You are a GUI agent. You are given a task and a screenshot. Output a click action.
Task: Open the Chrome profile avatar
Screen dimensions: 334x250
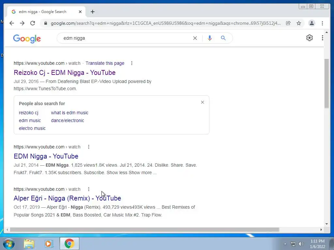tap(311, 23)
